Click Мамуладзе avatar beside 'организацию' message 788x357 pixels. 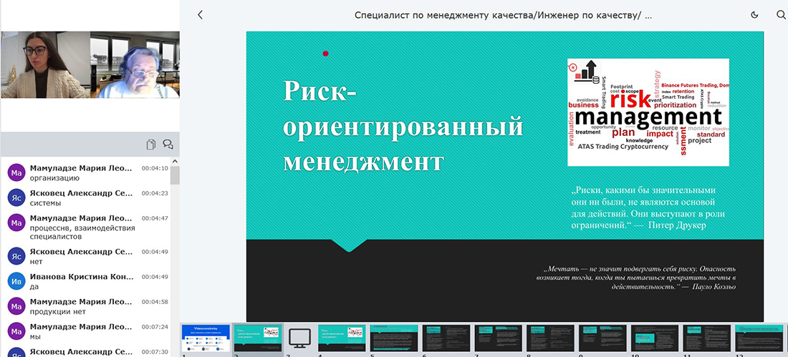(16, 173)
